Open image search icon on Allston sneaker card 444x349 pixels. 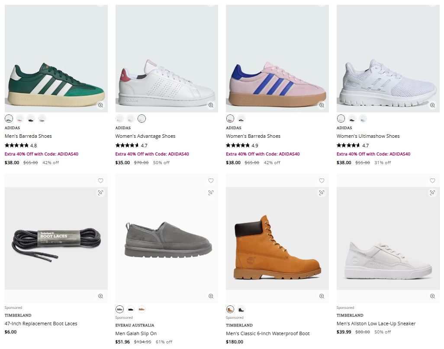[432, 193]
